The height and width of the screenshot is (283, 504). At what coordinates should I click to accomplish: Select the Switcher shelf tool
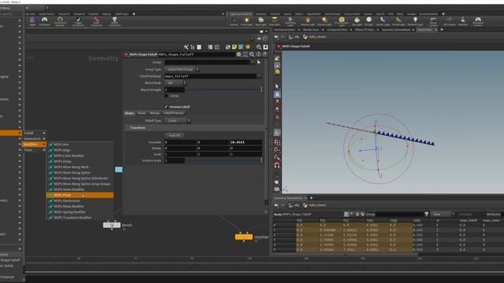click(x=462, y=21)
